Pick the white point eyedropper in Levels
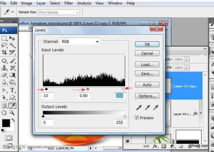This screenshot has height=152, width=214. pos(156,107)
